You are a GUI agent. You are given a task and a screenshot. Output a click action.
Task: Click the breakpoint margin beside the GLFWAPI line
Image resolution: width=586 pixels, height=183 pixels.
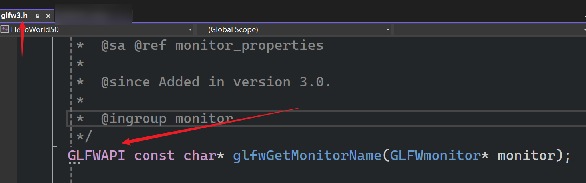coord(8,155)
